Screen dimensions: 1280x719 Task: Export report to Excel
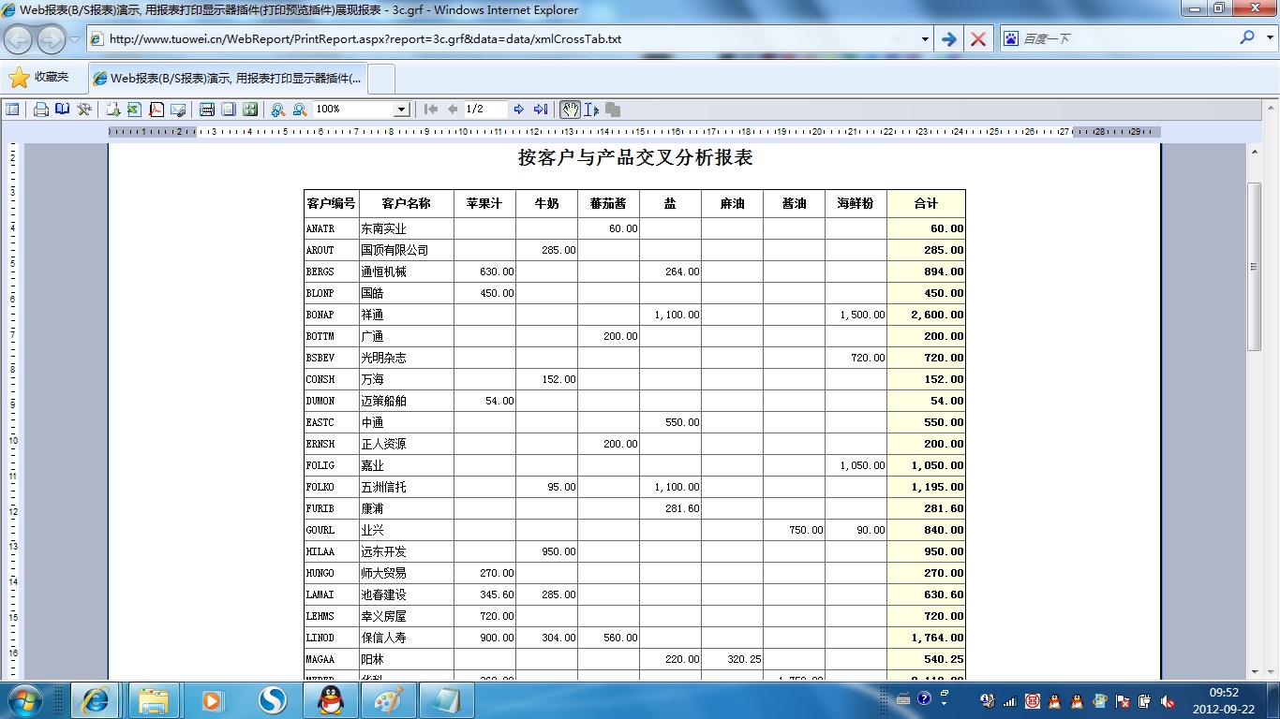134,110
